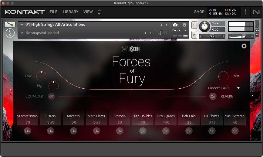Click 'No snapshot loaded' text
This screenshot has width=263, height=157.
42,33
